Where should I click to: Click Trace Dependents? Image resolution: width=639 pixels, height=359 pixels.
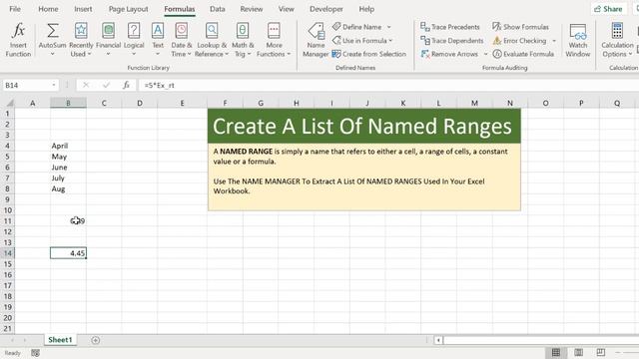coord(451,40)
